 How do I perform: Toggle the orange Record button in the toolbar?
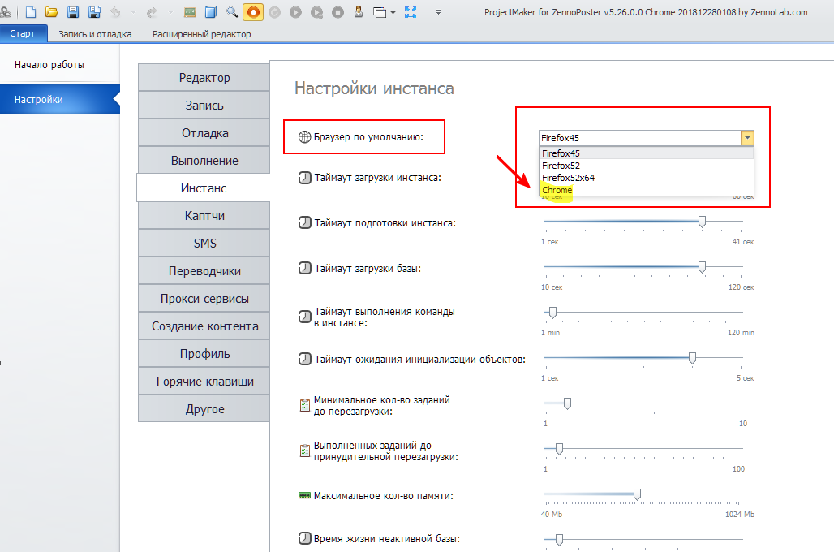pos(253,11)
